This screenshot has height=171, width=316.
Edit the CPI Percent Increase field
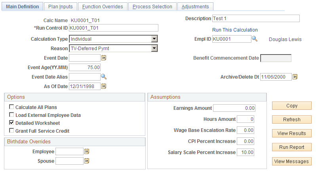click(x=246, y=141)
